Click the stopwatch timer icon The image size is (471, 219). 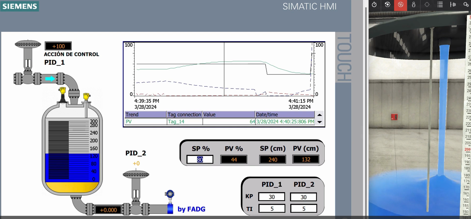coord(374,5)
